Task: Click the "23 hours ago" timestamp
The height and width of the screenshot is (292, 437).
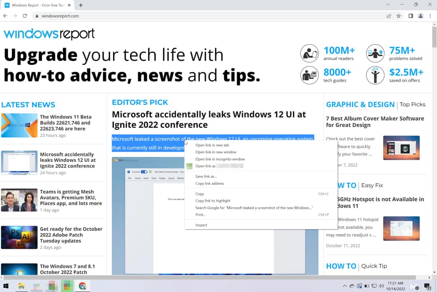Action: [x=53, y=136]
